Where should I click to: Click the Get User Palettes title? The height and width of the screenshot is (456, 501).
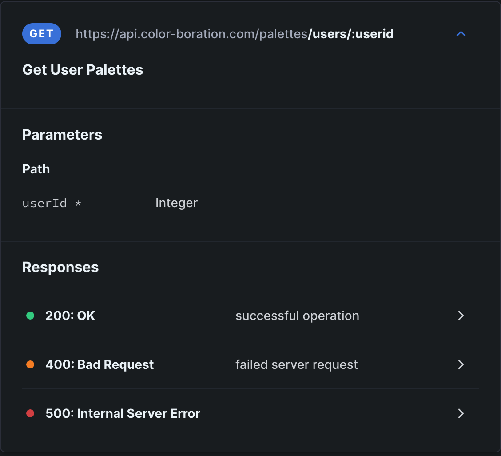[83, 70]
